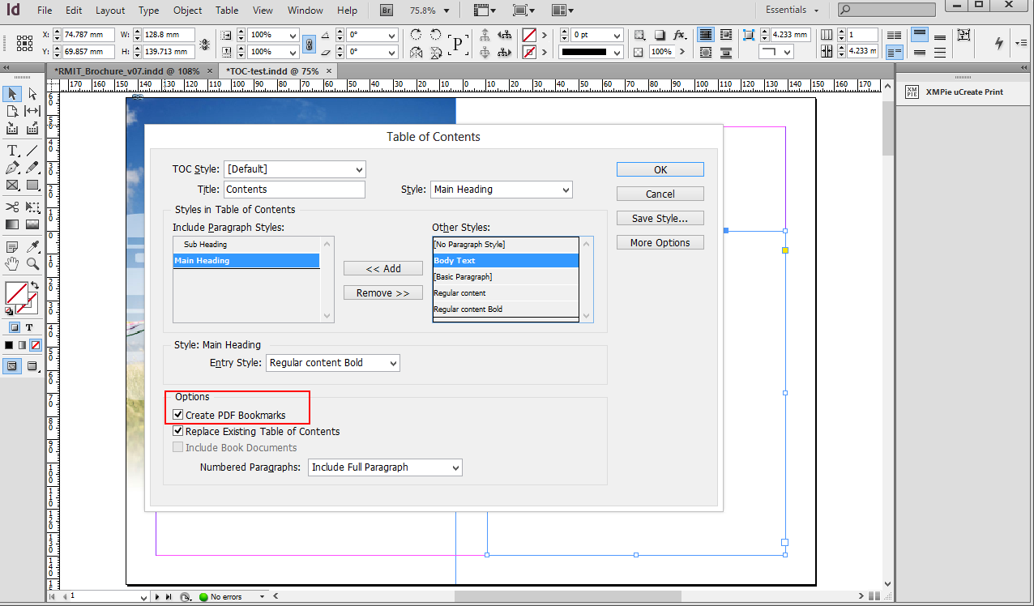Viewport: 1034px width, 606px height.
Task: Check preflight status via the No errors indicator
Action: tap(227, 596)
